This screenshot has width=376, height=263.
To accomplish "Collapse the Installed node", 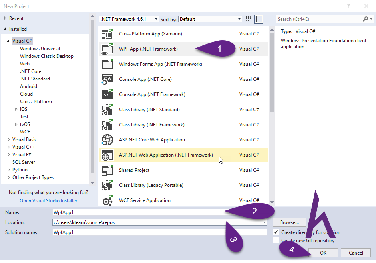I will (x=5, y=29).
